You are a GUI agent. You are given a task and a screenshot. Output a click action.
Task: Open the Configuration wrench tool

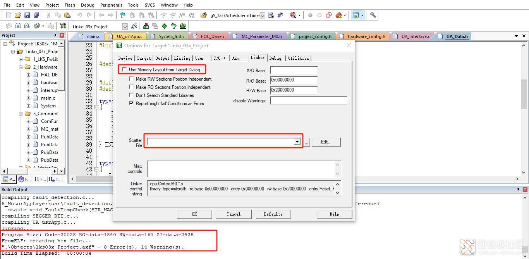coord(373,15)
